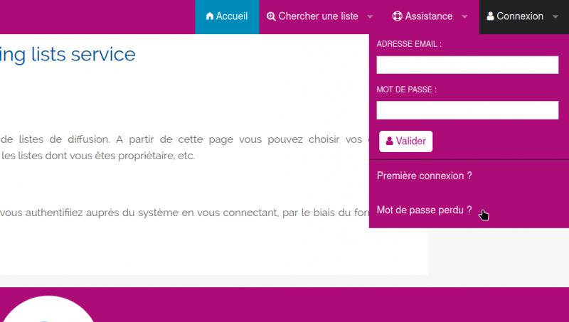
Task: Focus the Adresse Email input field
Action: coord(467,65)
